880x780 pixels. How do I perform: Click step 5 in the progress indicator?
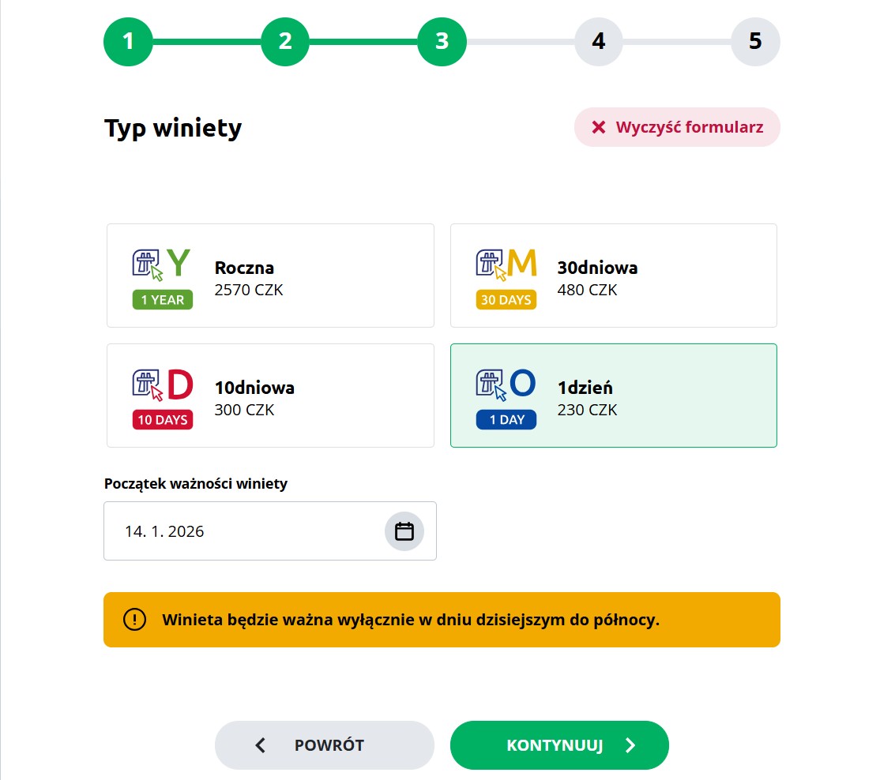pyautogui.click(x=755, y=41)
